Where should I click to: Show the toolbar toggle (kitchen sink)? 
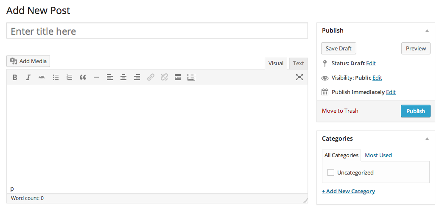191,77
